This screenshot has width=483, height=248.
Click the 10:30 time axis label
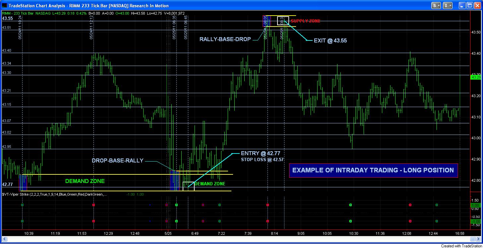354,234
